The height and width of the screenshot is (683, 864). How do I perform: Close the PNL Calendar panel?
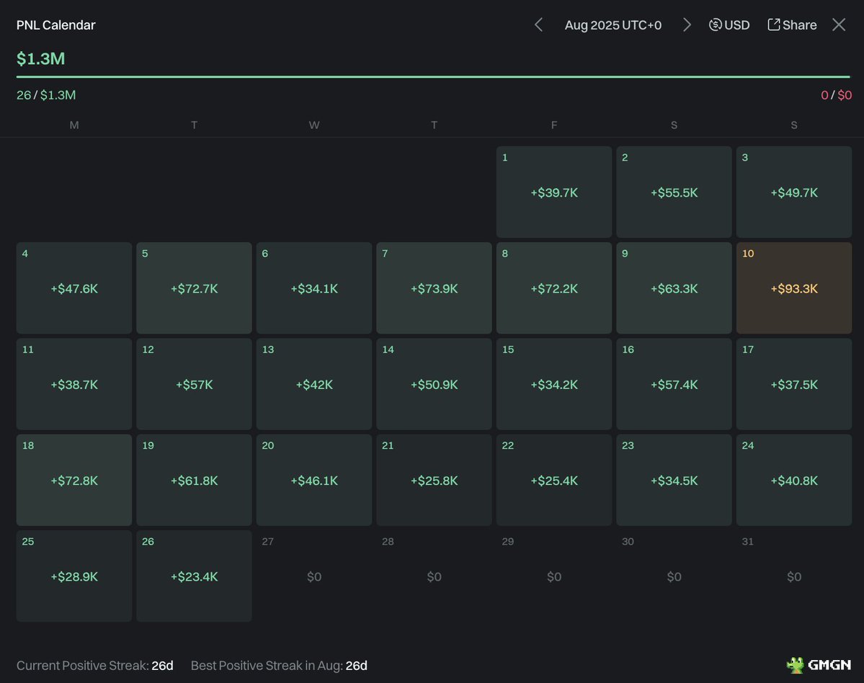(x=839, y=25)
